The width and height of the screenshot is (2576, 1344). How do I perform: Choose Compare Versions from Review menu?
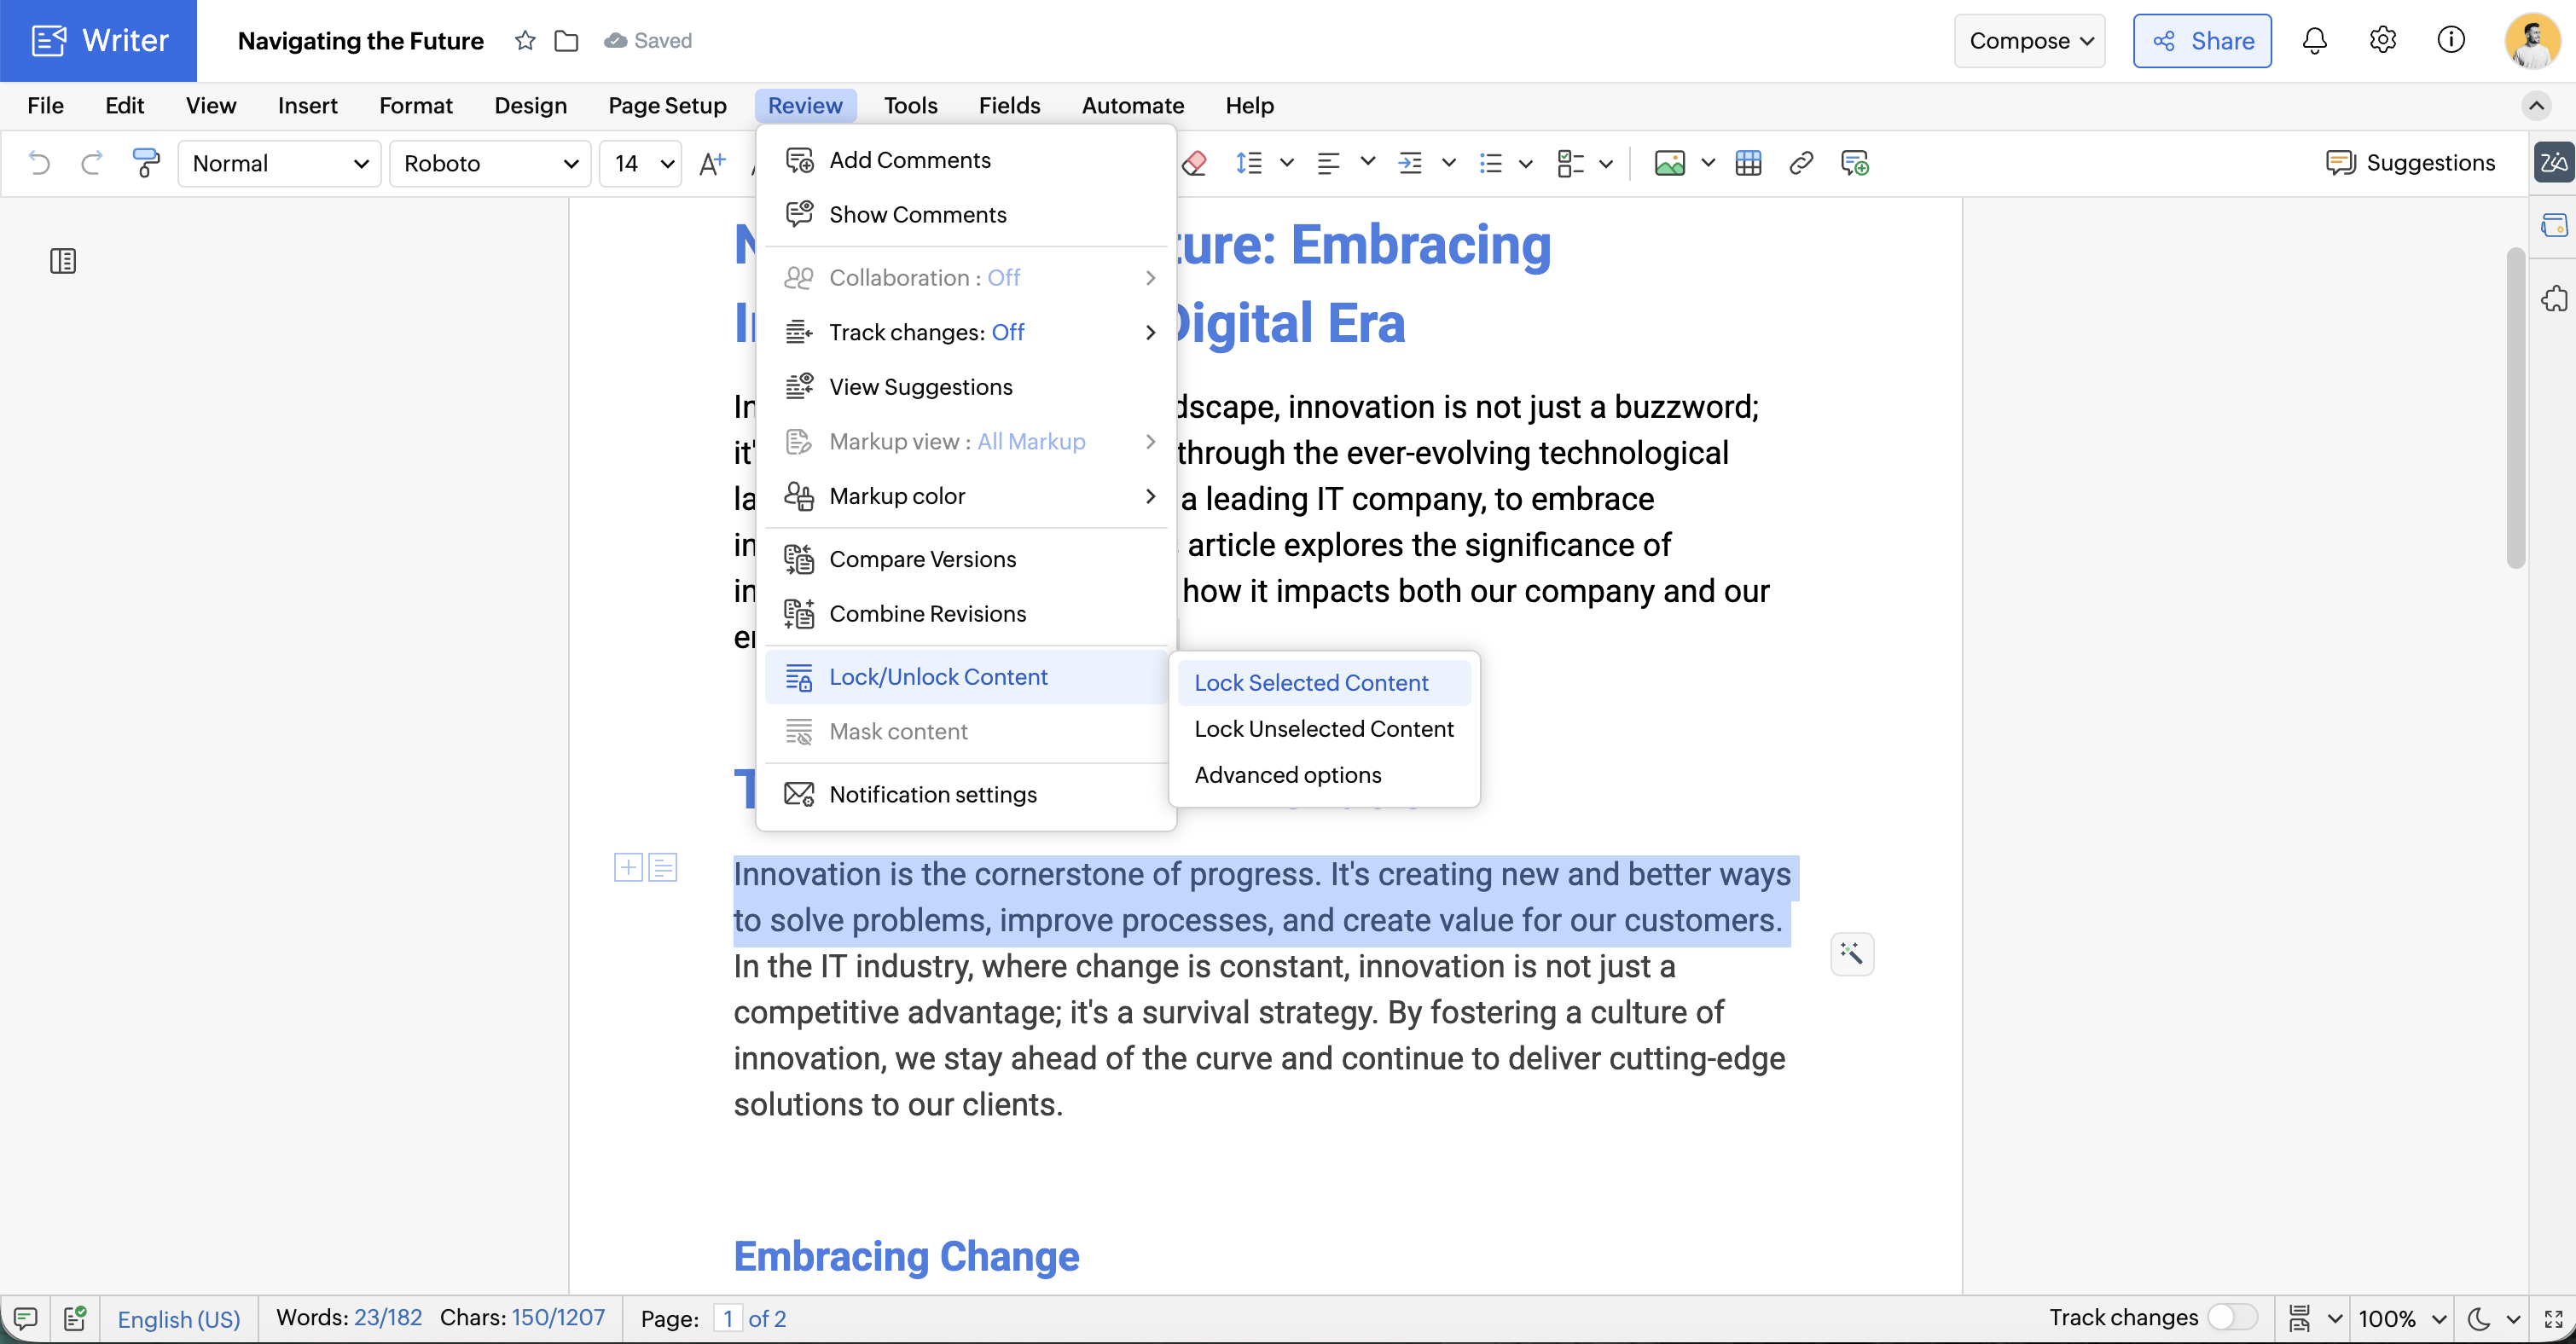(922, 559)
